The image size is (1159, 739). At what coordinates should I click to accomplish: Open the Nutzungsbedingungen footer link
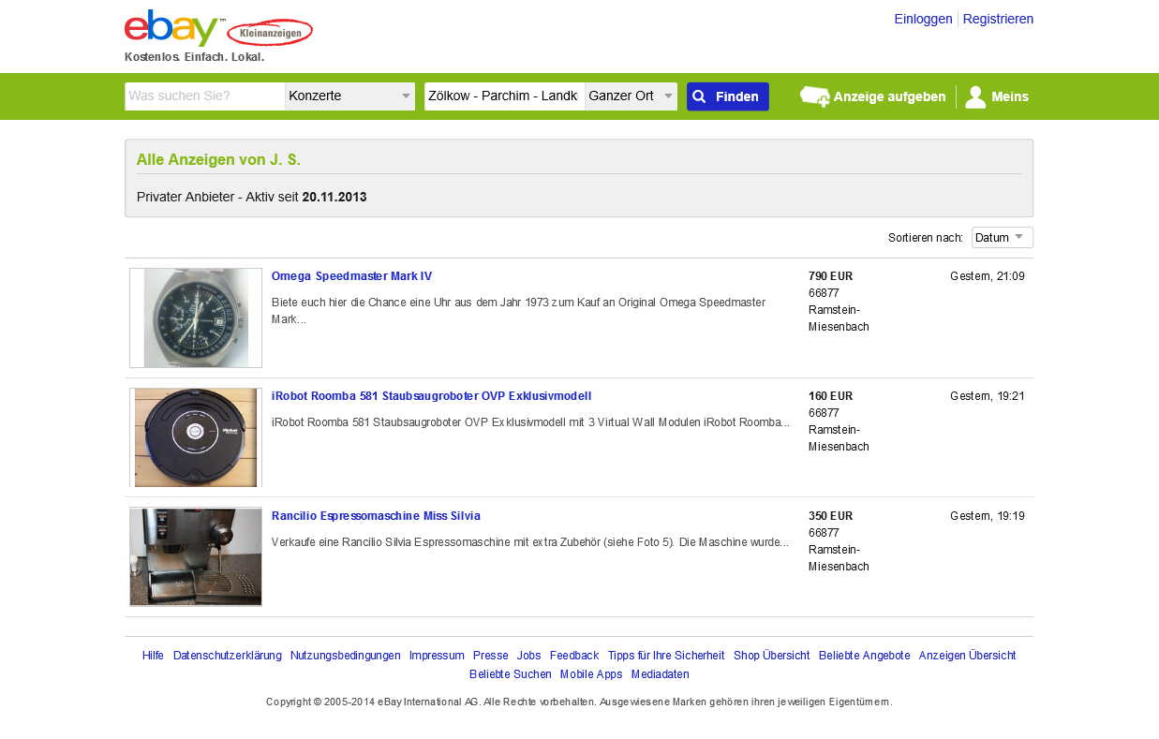pos(346,656)
